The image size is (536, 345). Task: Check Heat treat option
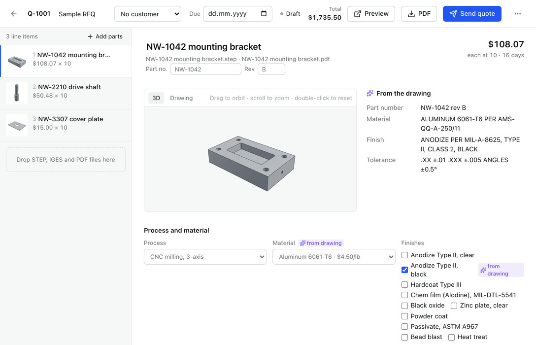click(x=452, y=337)
